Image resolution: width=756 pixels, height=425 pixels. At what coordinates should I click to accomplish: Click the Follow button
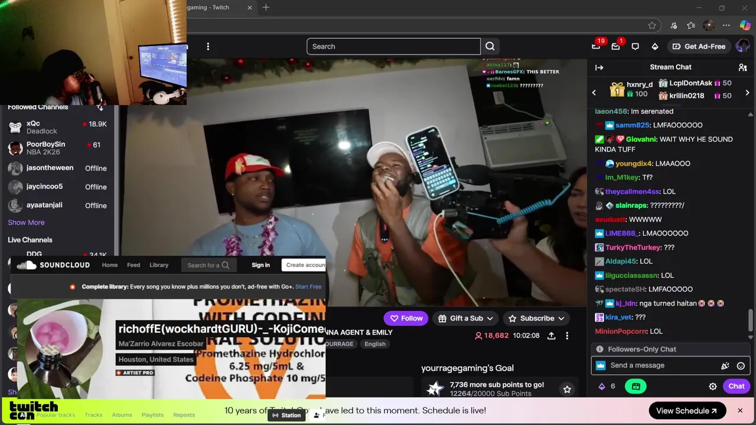(x=406, y=318)
